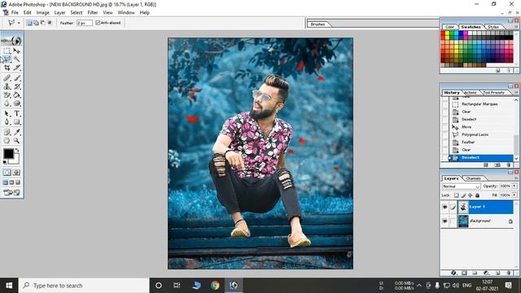This screenshot has width=521, height=293.
Task: Hide Layer 1 visibility eye
Action: pyautogui.click(x=445, y=207)
